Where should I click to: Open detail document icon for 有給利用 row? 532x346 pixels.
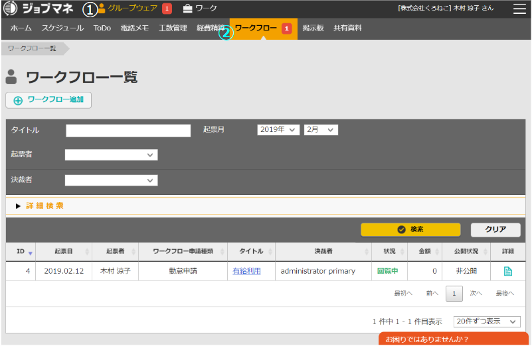508,271
